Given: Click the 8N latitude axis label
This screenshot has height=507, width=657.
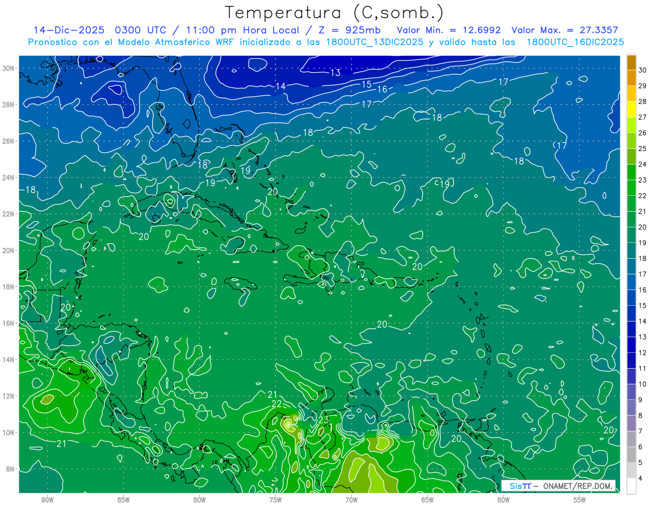Looking at the screenshot, I should (11, 469).
